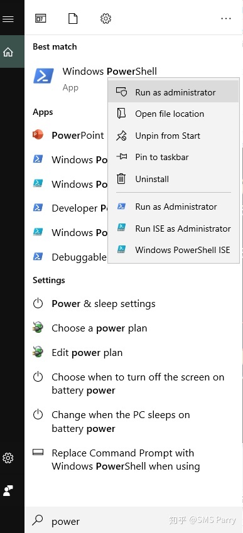Click the pin icon beside Pin to taskbar
Image resolution: width=243 pixels, height=533 pixels.
click(x=121, y=157)
